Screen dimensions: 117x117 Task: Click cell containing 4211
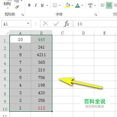(42, 54)
